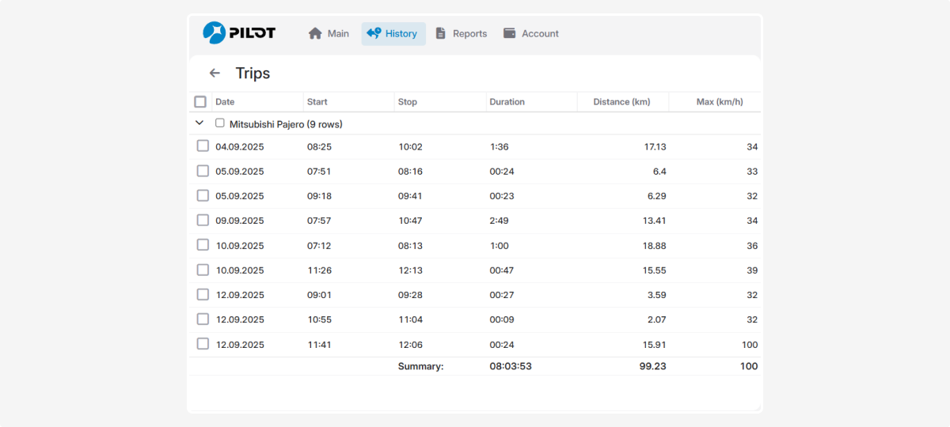Click the Duration column header
This screenshot has width=950, height=427.
[507, 102]
